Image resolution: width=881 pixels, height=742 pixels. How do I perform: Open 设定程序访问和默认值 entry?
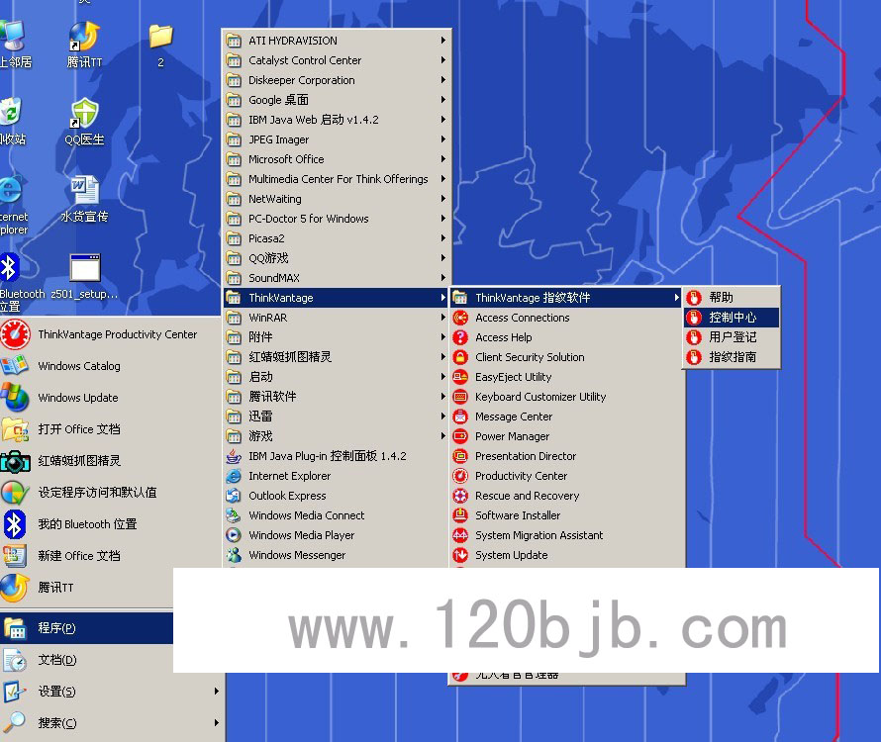point(110,493)
